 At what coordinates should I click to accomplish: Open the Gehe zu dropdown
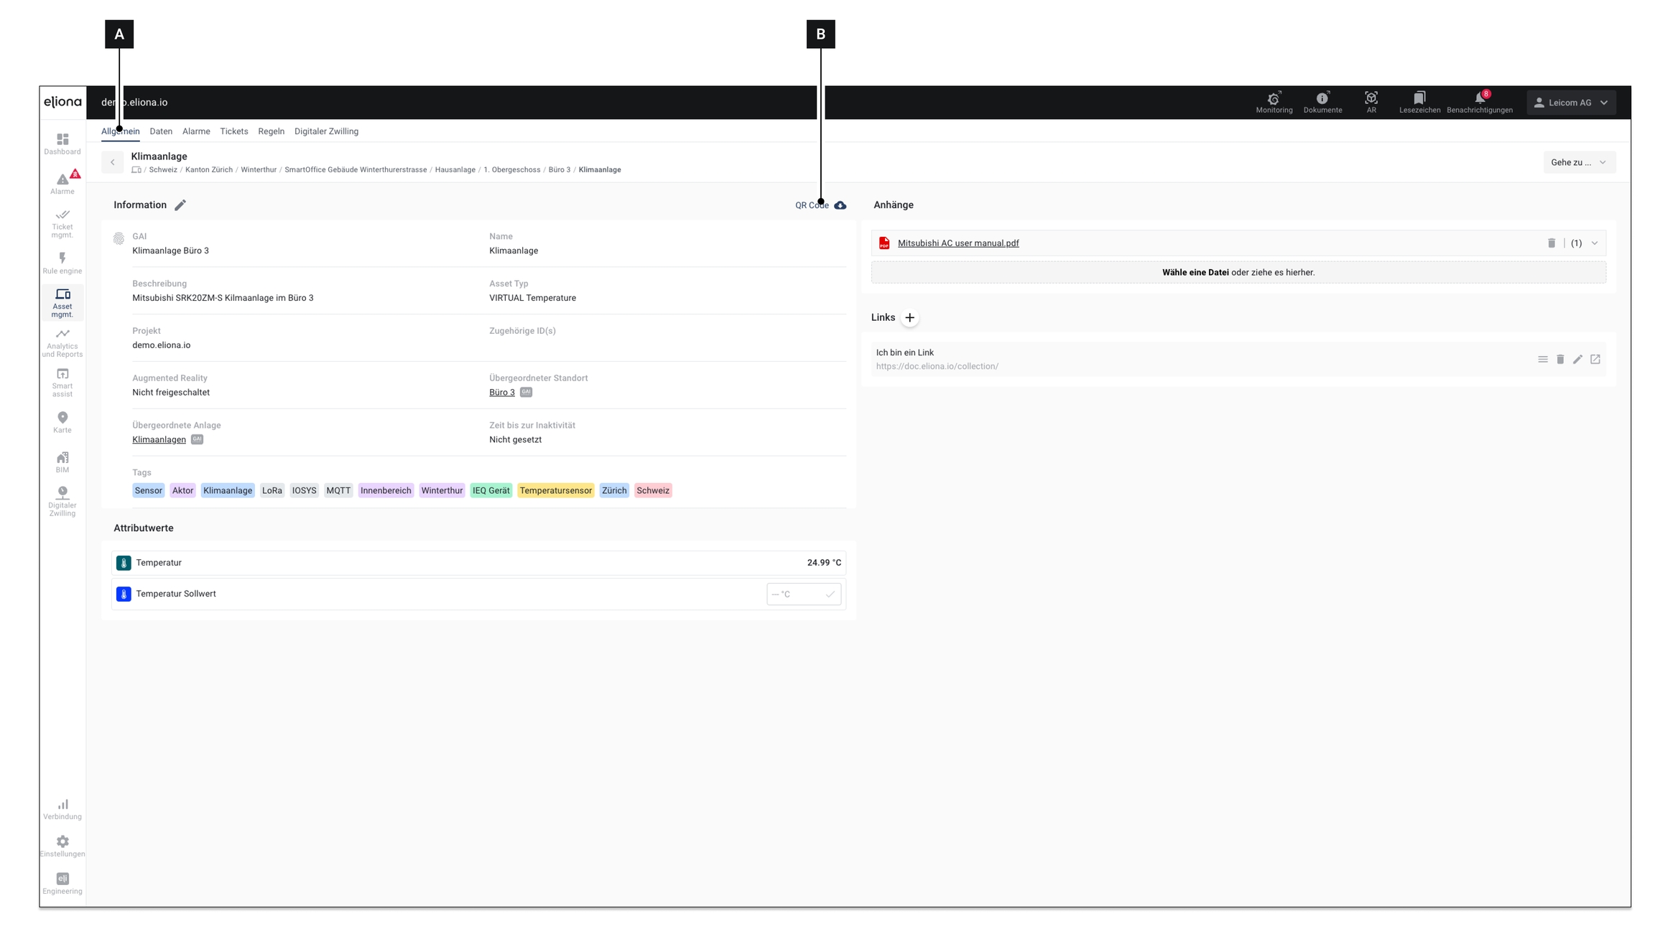[x=1578, y=162]
